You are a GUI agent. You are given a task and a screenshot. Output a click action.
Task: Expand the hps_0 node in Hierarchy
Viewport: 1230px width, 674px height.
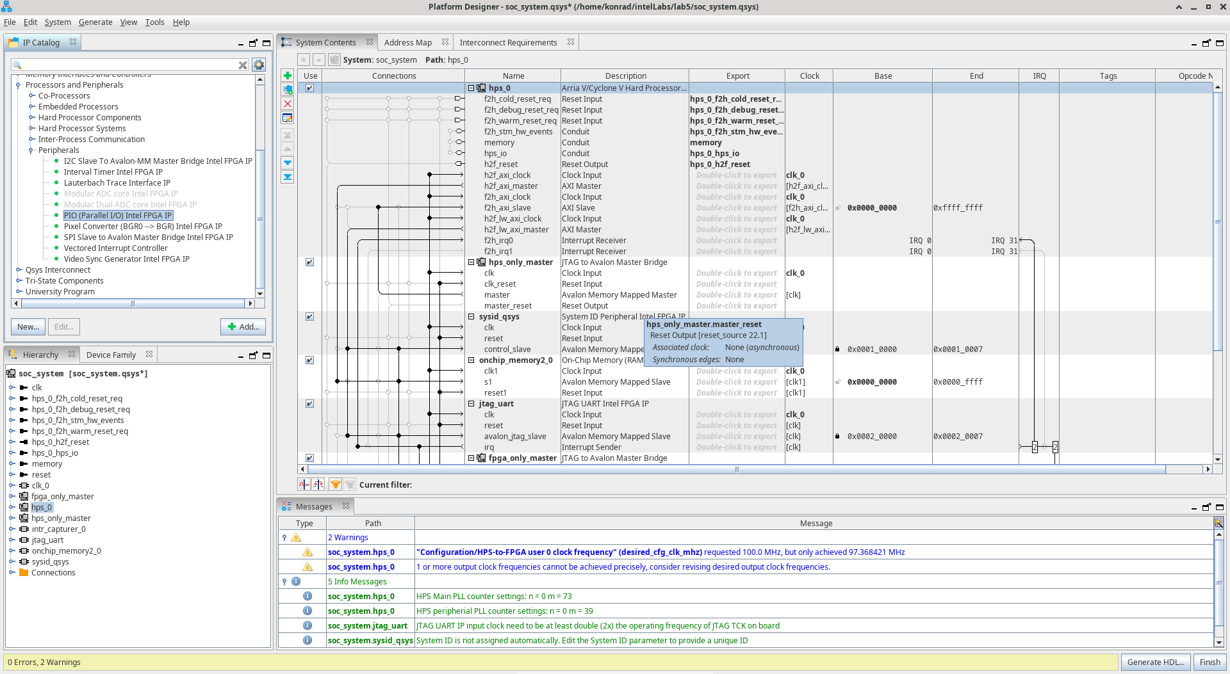point(12,508)
